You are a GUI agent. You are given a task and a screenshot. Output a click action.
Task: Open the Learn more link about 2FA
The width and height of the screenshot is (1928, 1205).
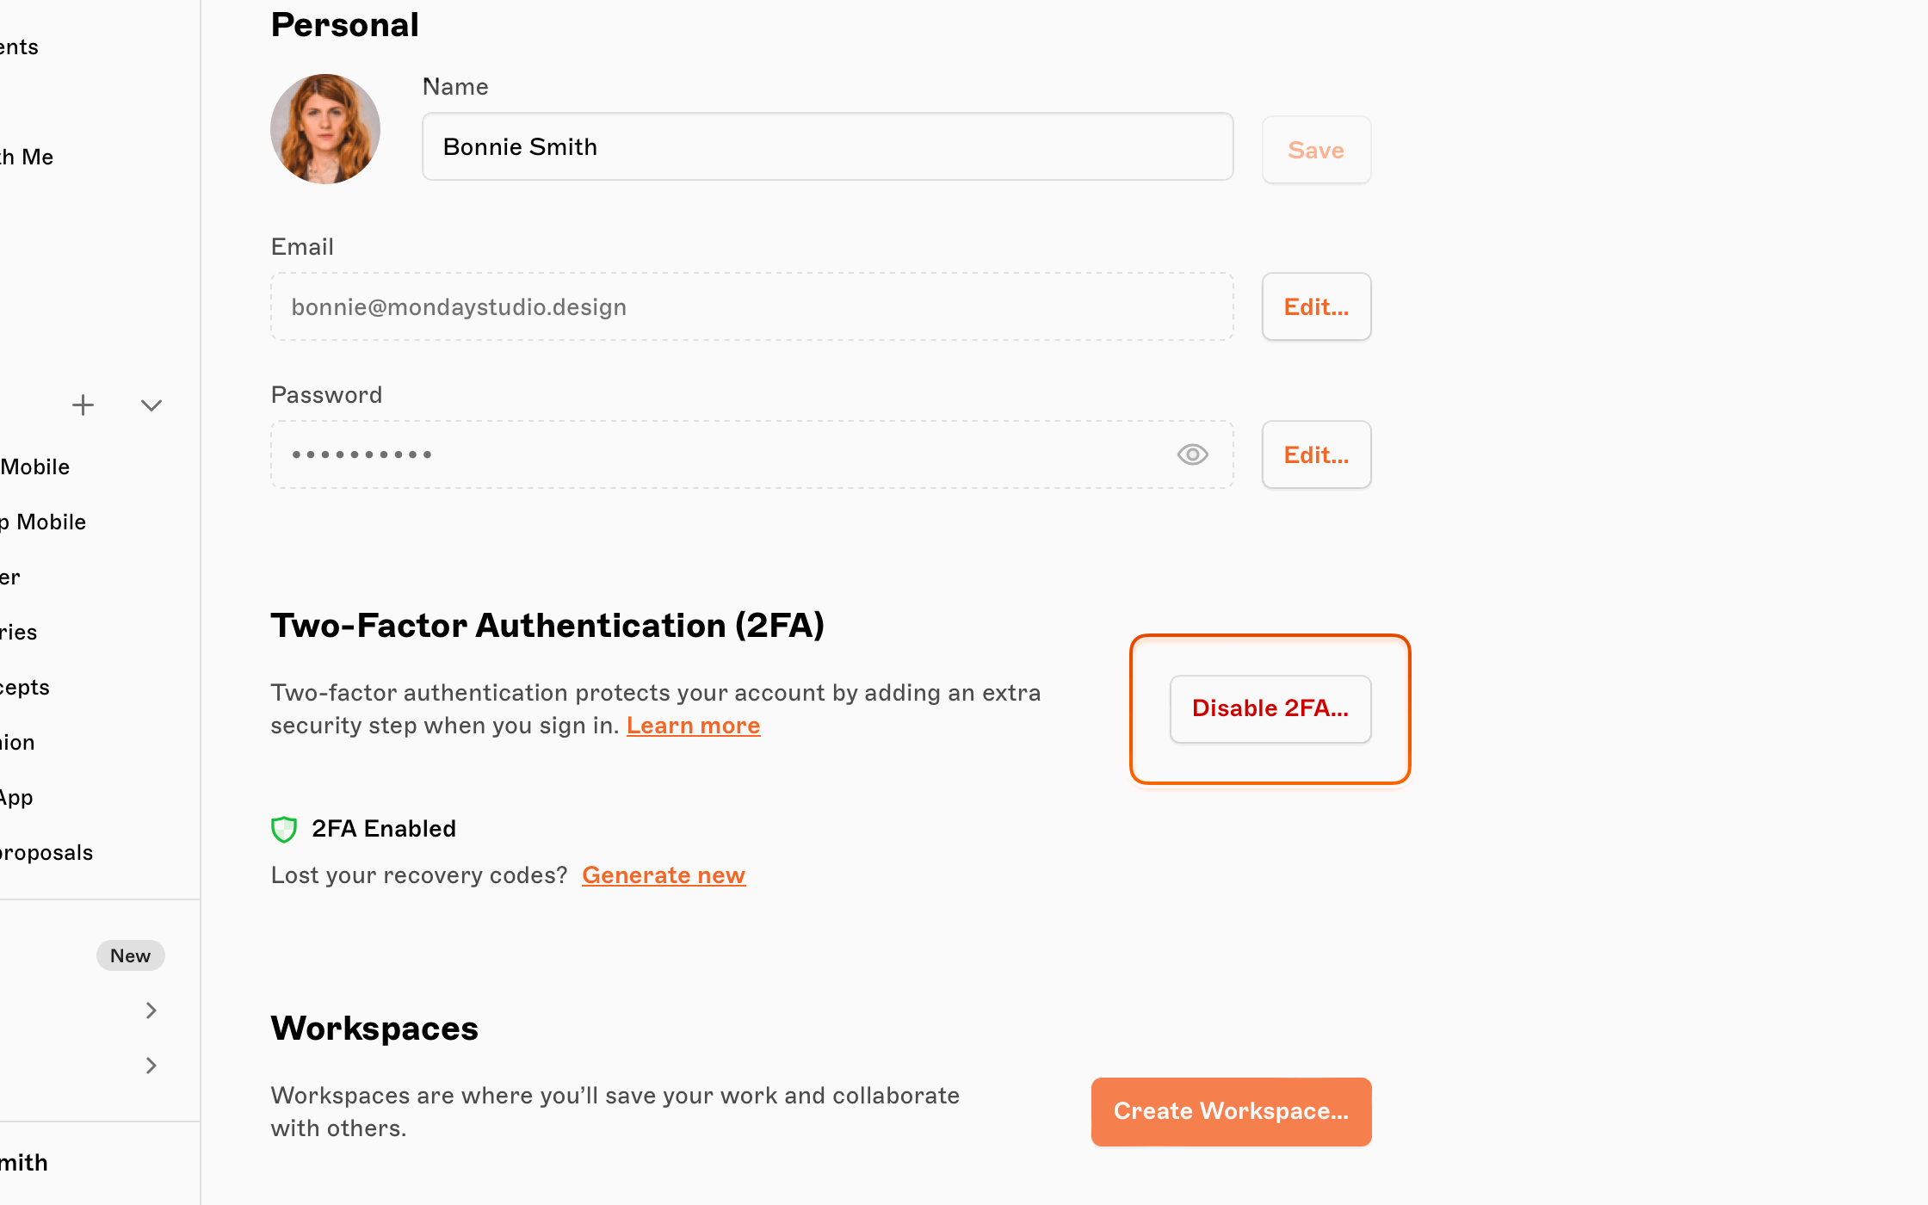(x=694, y=725)
